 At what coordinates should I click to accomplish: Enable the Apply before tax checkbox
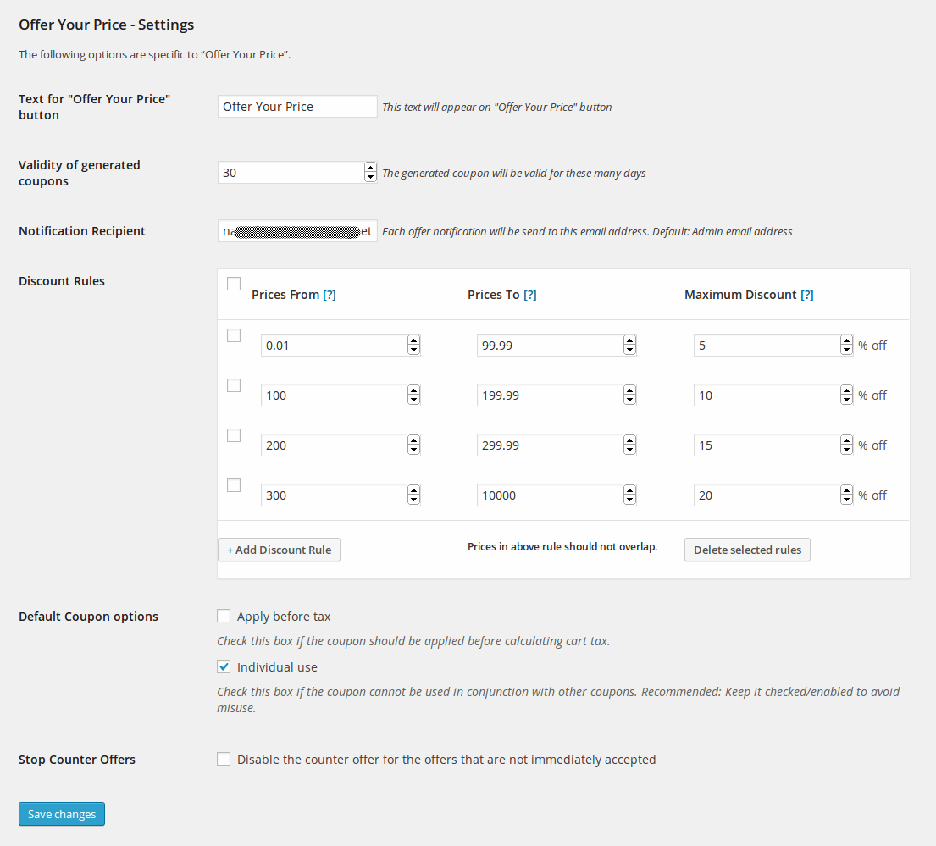click(224, 616)
